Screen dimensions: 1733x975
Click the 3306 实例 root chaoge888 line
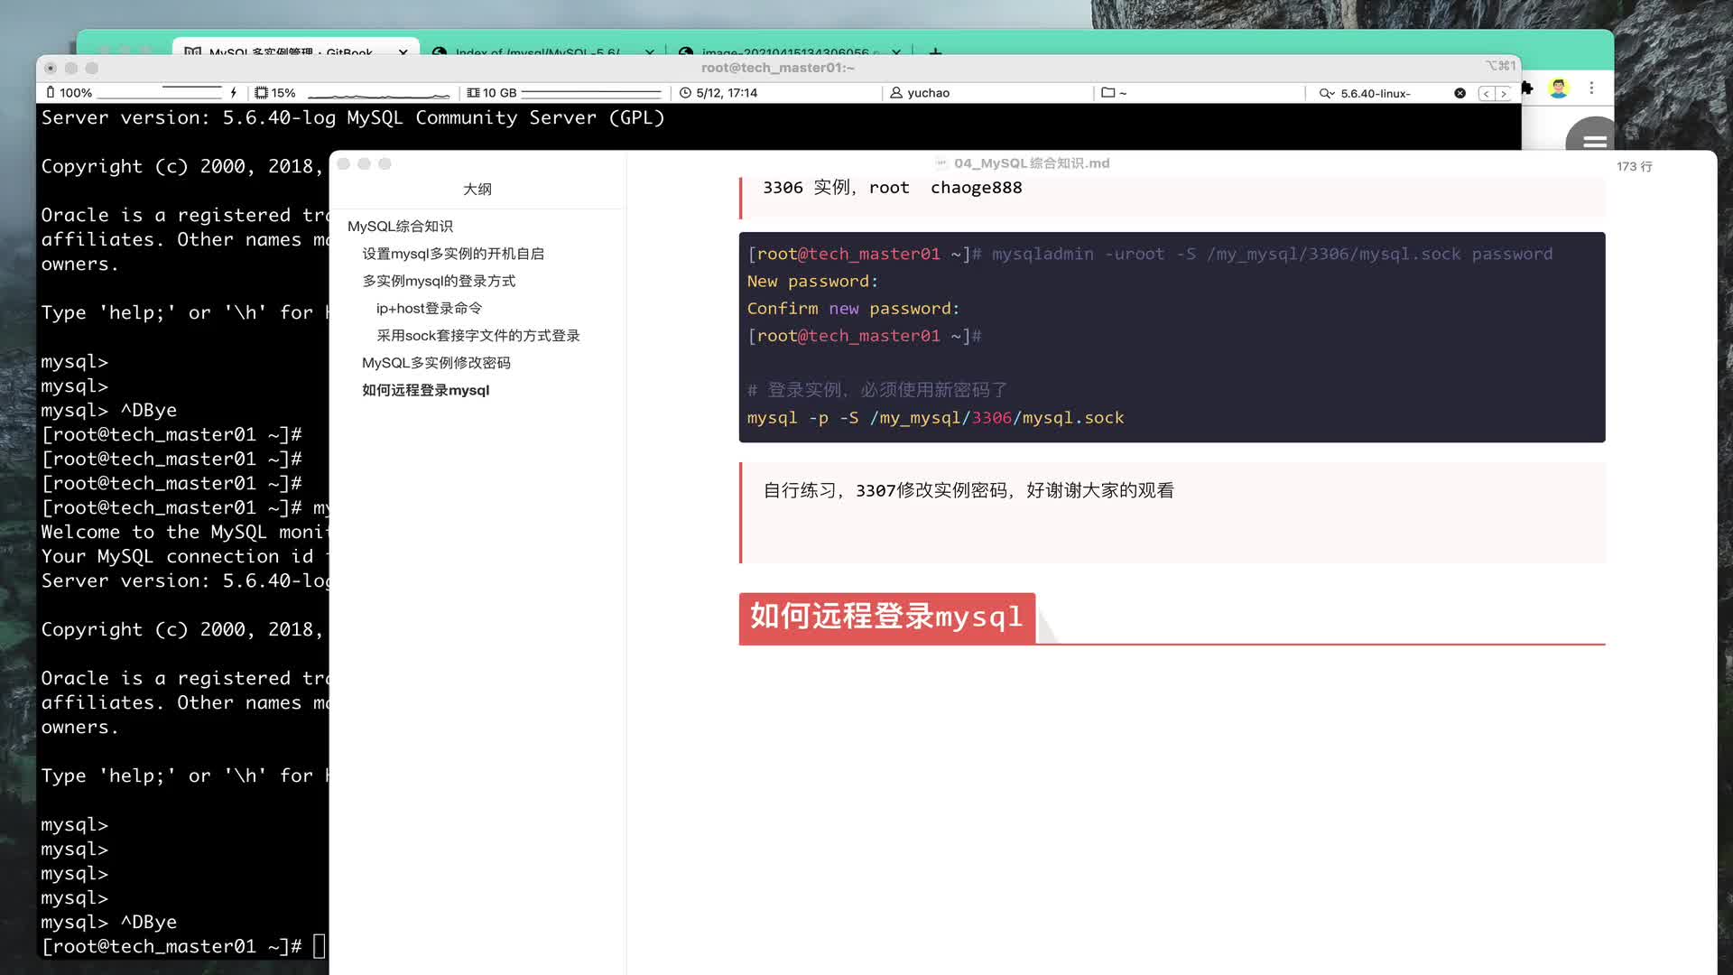[892, 188]
